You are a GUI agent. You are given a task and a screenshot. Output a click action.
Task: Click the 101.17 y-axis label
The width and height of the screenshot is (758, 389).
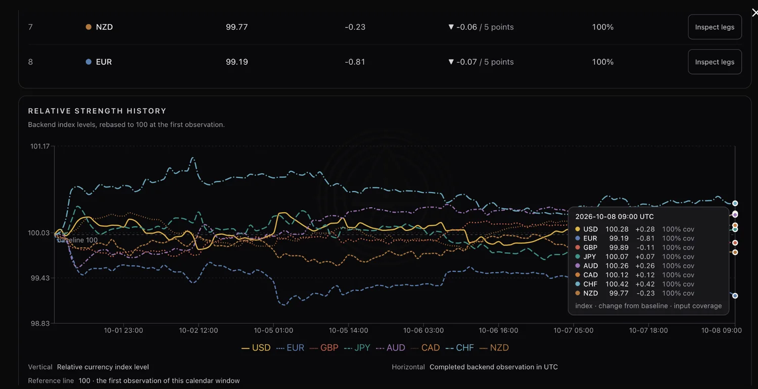coord(40,147)
